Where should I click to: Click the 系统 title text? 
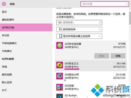point(12,4)
